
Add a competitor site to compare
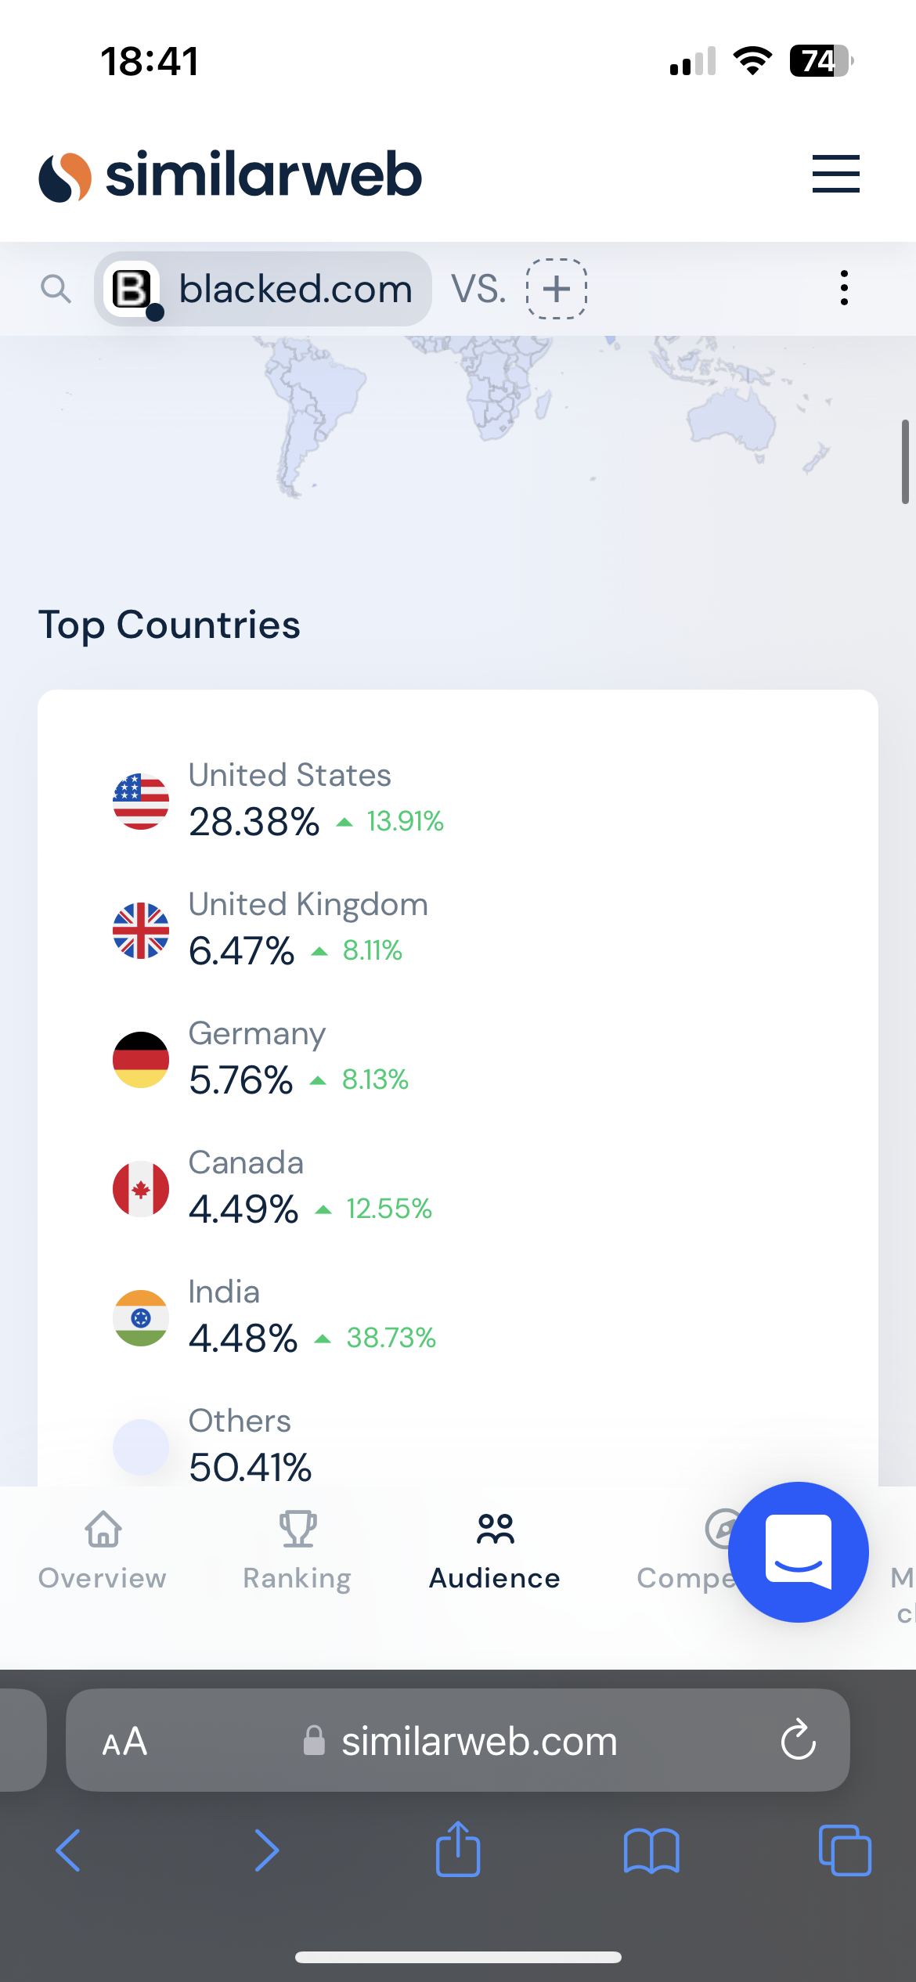[x=557, y=289]
